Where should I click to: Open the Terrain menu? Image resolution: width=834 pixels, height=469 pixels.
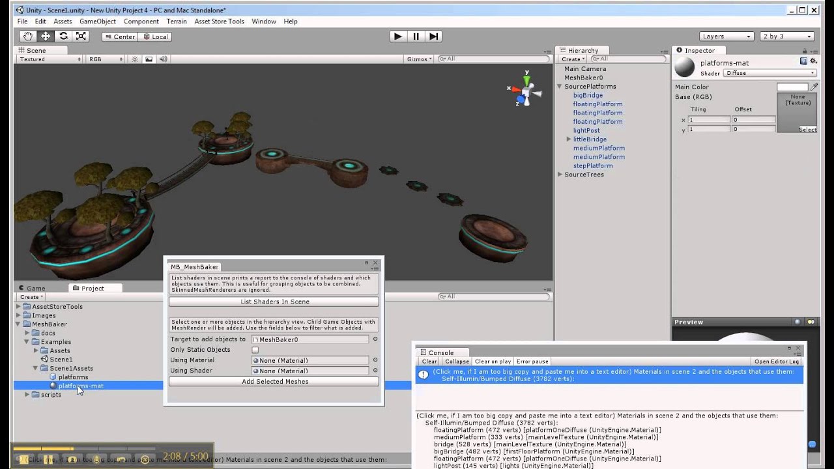[x=177, y=21]
